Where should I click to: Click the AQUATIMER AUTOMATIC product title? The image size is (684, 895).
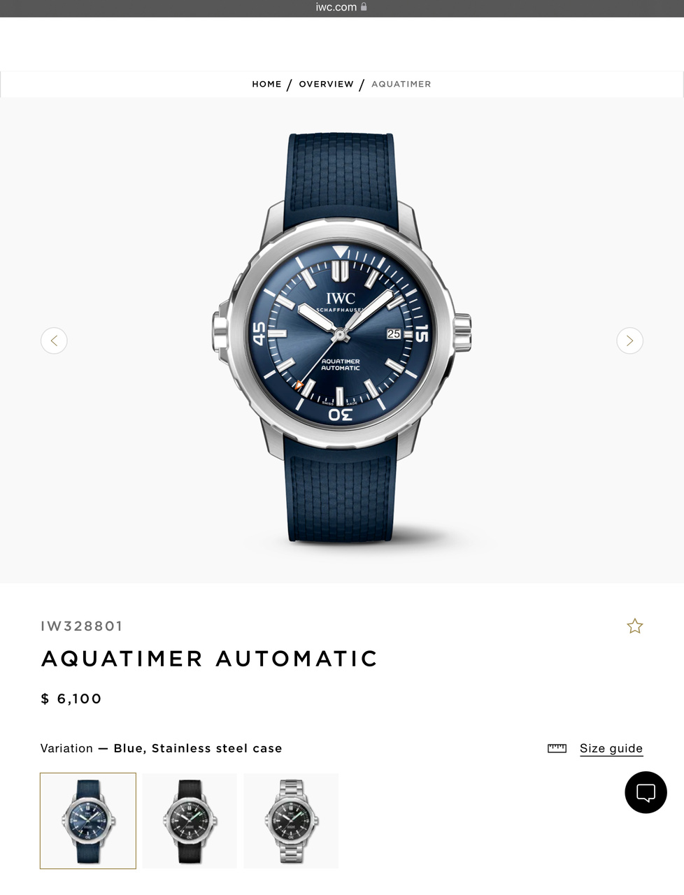point(210,659)
